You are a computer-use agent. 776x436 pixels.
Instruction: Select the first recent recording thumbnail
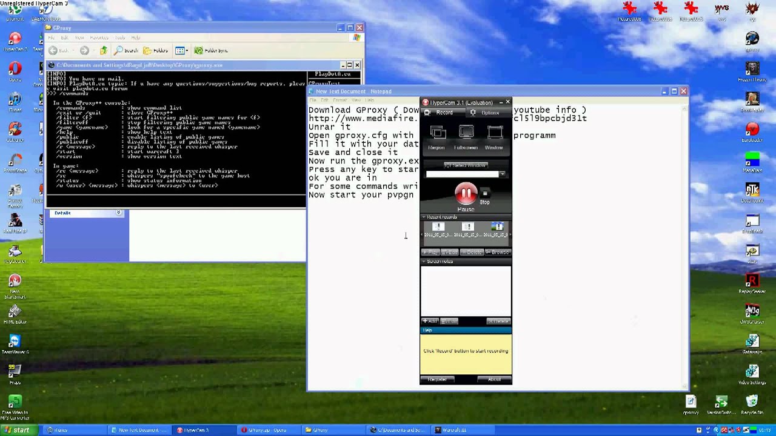[x=438, y=230]
